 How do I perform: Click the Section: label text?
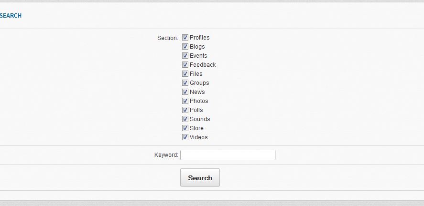[167, 38]
